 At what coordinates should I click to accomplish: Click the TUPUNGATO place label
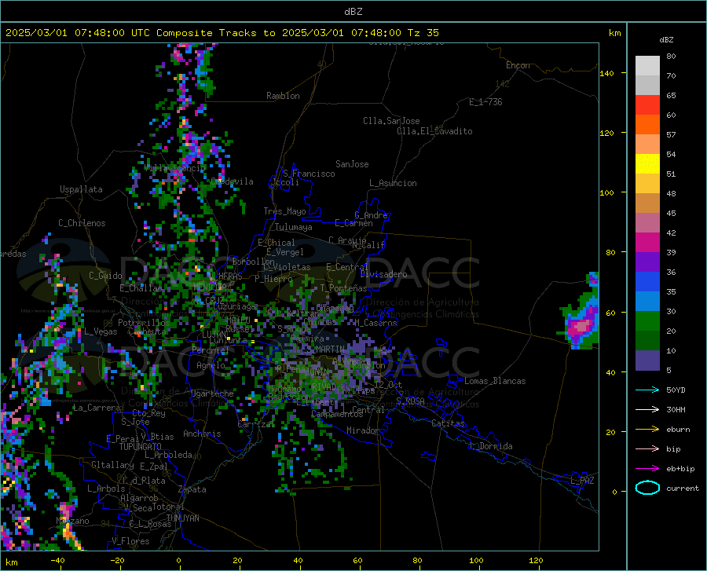[141, 447]
